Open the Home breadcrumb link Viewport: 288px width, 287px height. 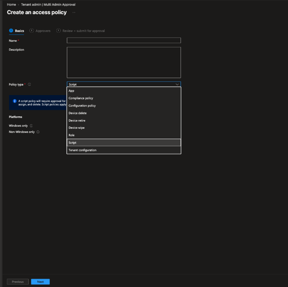11,5
